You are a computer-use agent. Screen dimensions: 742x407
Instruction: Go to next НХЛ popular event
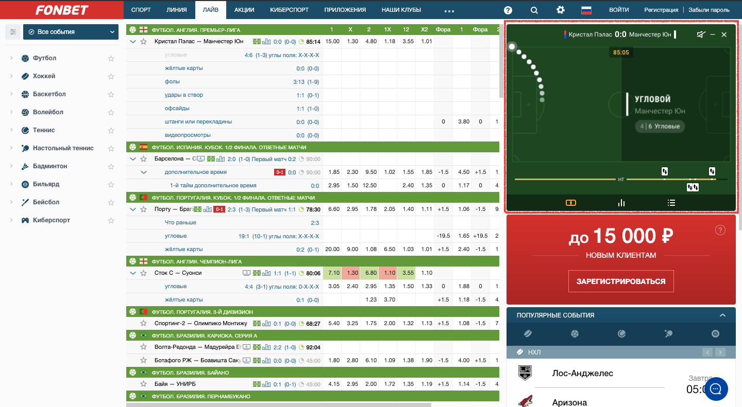pyautogui.click(x=720, y=352)
